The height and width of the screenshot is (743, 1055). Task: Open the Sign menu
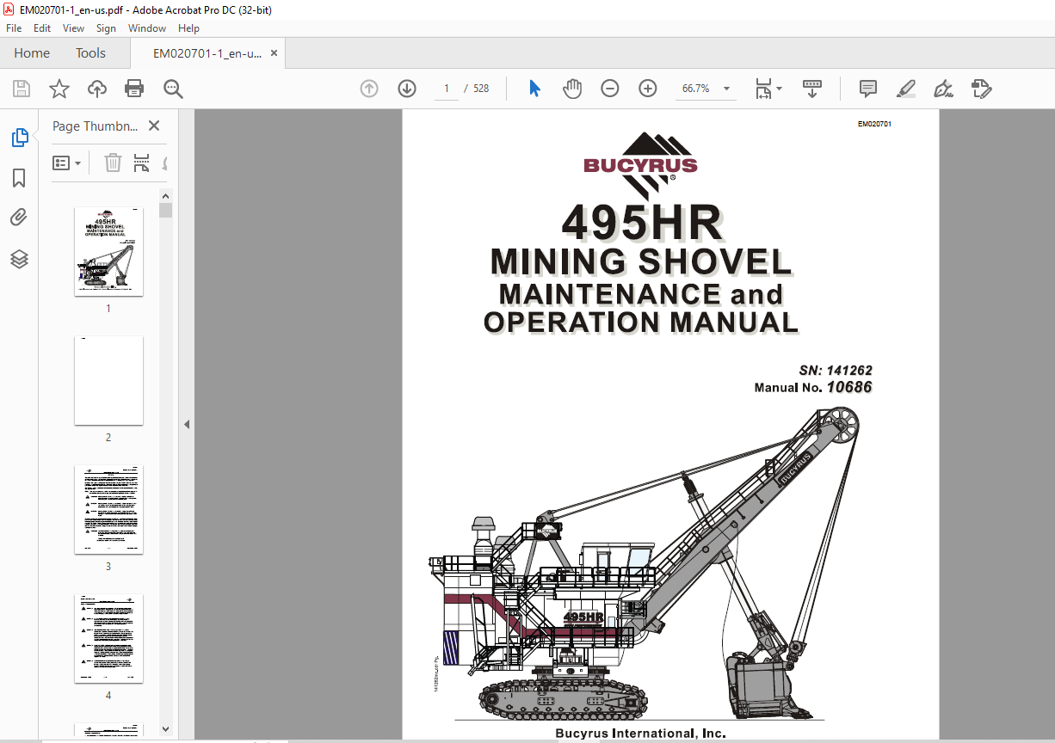click(106, 28)
